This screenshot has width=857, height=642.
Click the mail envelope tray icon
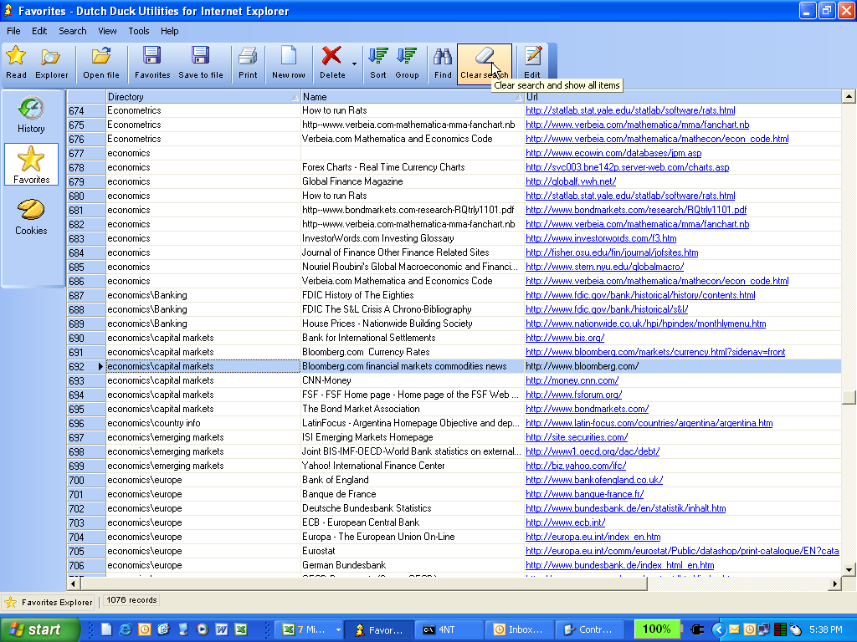click(733, 629)
